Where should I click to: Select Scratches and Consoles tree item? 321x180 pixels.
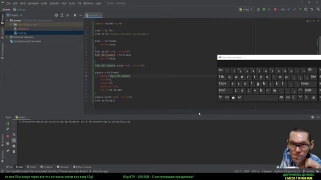point(26,41)
